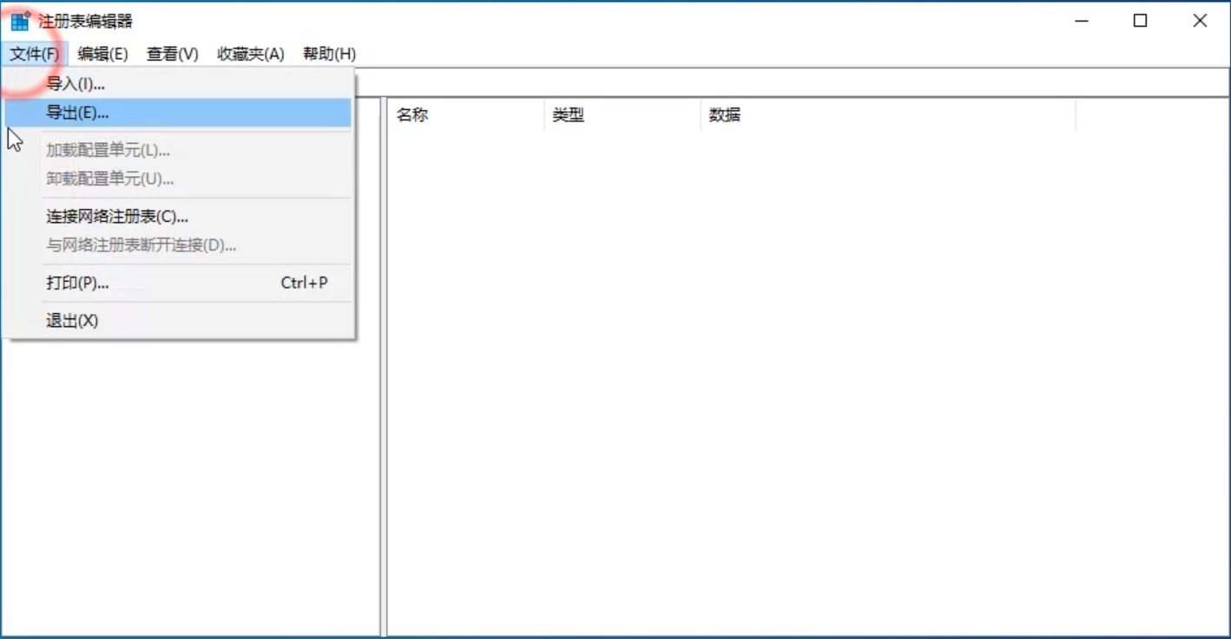The height and width of the screenshot is (639, 1231).
Task: Minimize the Registry Editor window
Action: coord(1079,19)
